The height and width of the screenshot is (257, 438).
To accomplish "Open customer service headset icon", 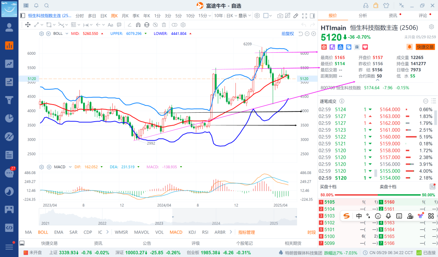I will (x=366, y=6).
